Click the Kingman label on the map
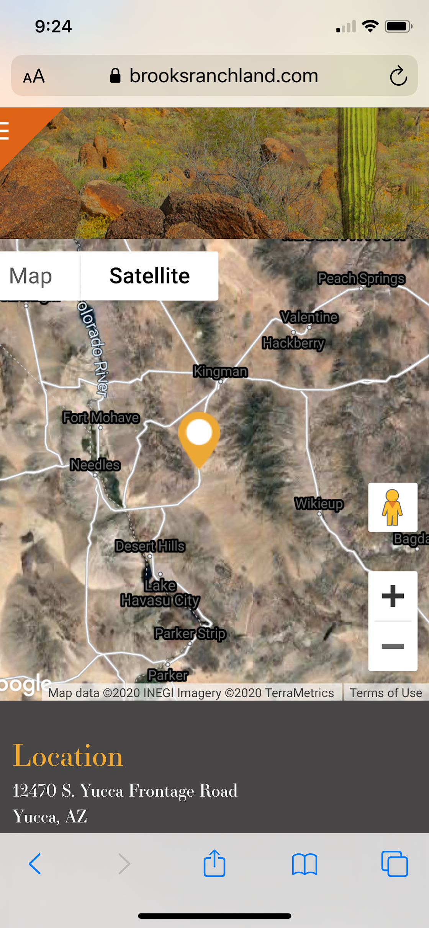The height and width of the screenshot is (928, 429). tap(220, 371)
